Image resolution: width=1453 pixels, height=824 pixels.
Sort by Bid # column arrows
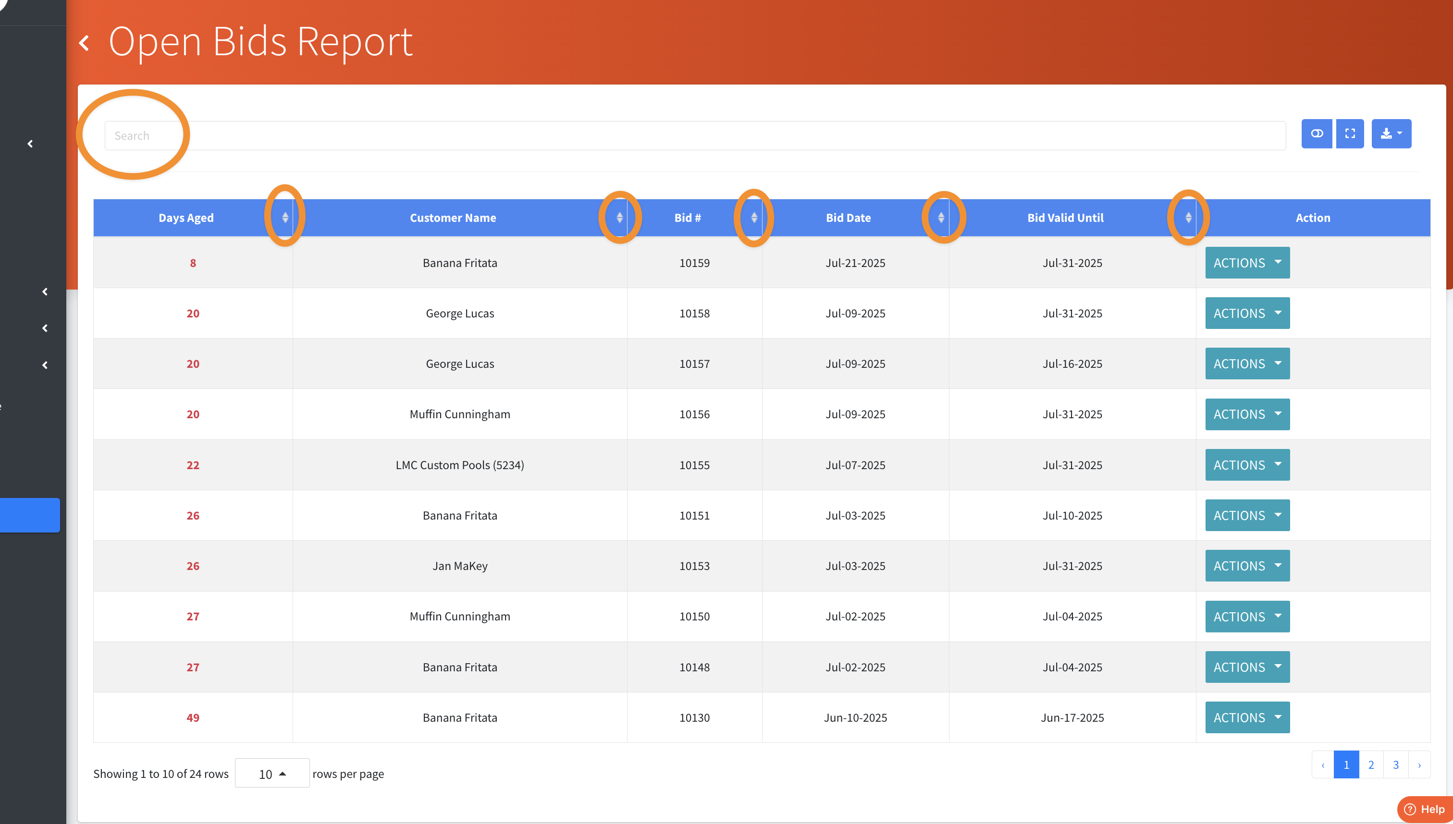tap(754, 218)
